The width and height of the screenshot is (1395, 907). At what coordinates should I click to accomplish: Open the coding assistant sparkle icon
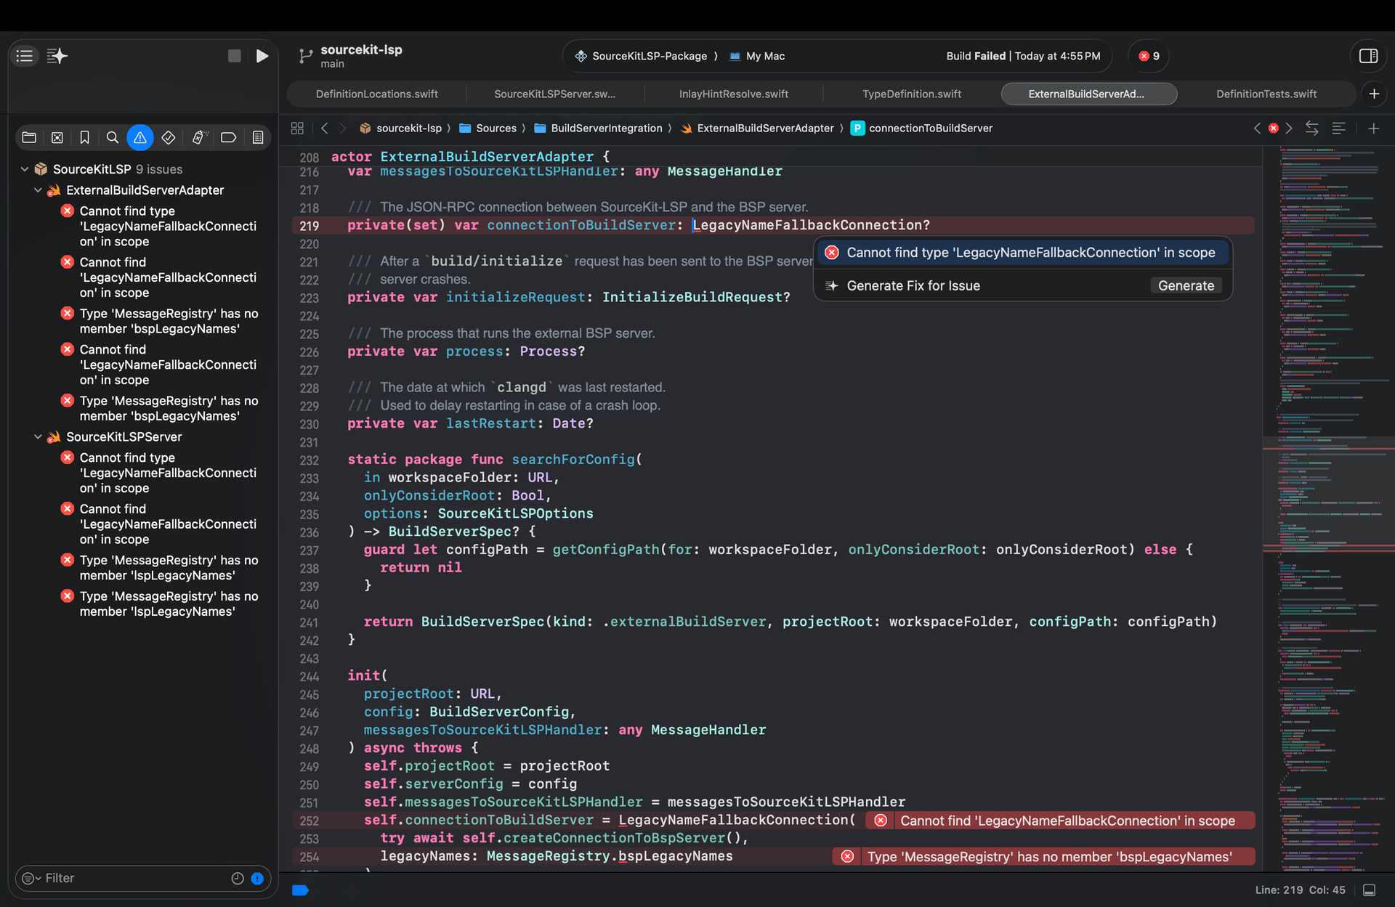pyautogui.click(x=57, y=56)
